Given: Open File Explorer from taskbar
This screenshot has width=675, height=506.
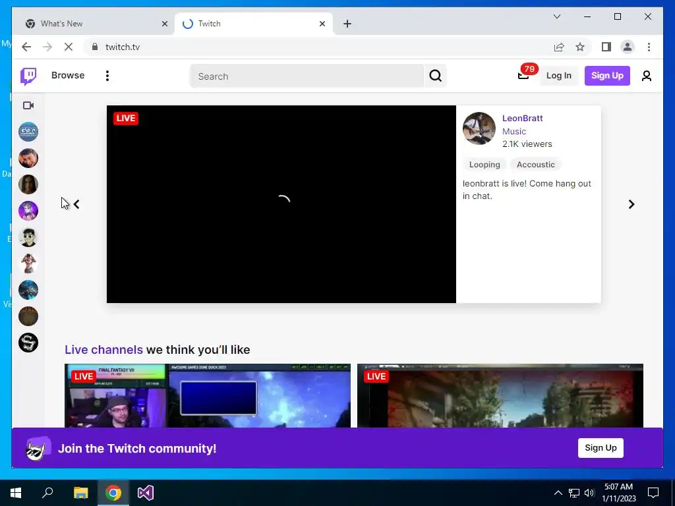Looking at the screenshot, I should 80,493.
